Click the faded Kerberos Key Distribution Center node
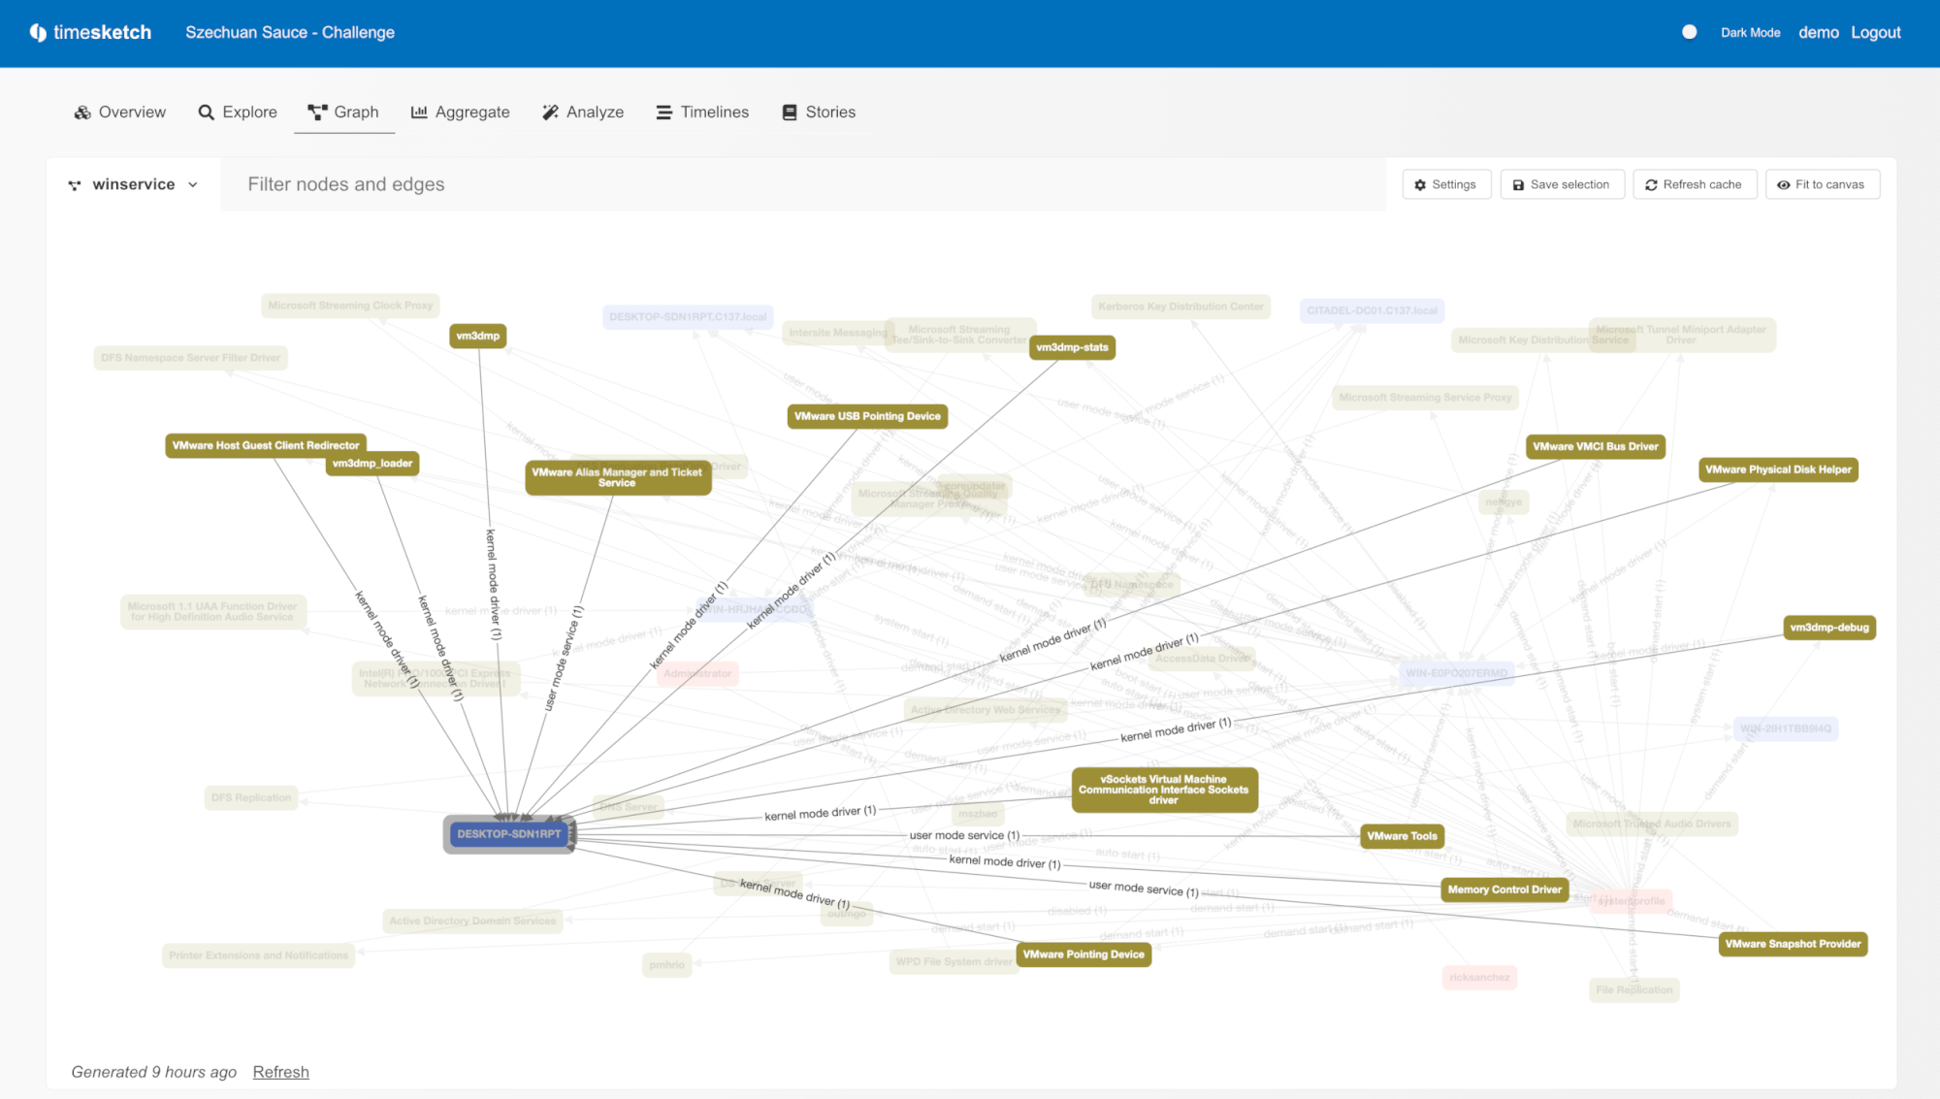The width and height of the screenshot is (1940, 1099). point(1180,307)
